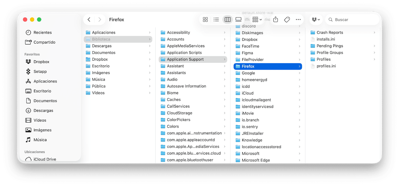This screenshot has height=186, width=399.
Task: Switch to gallery view
Action: click(239, 20)
